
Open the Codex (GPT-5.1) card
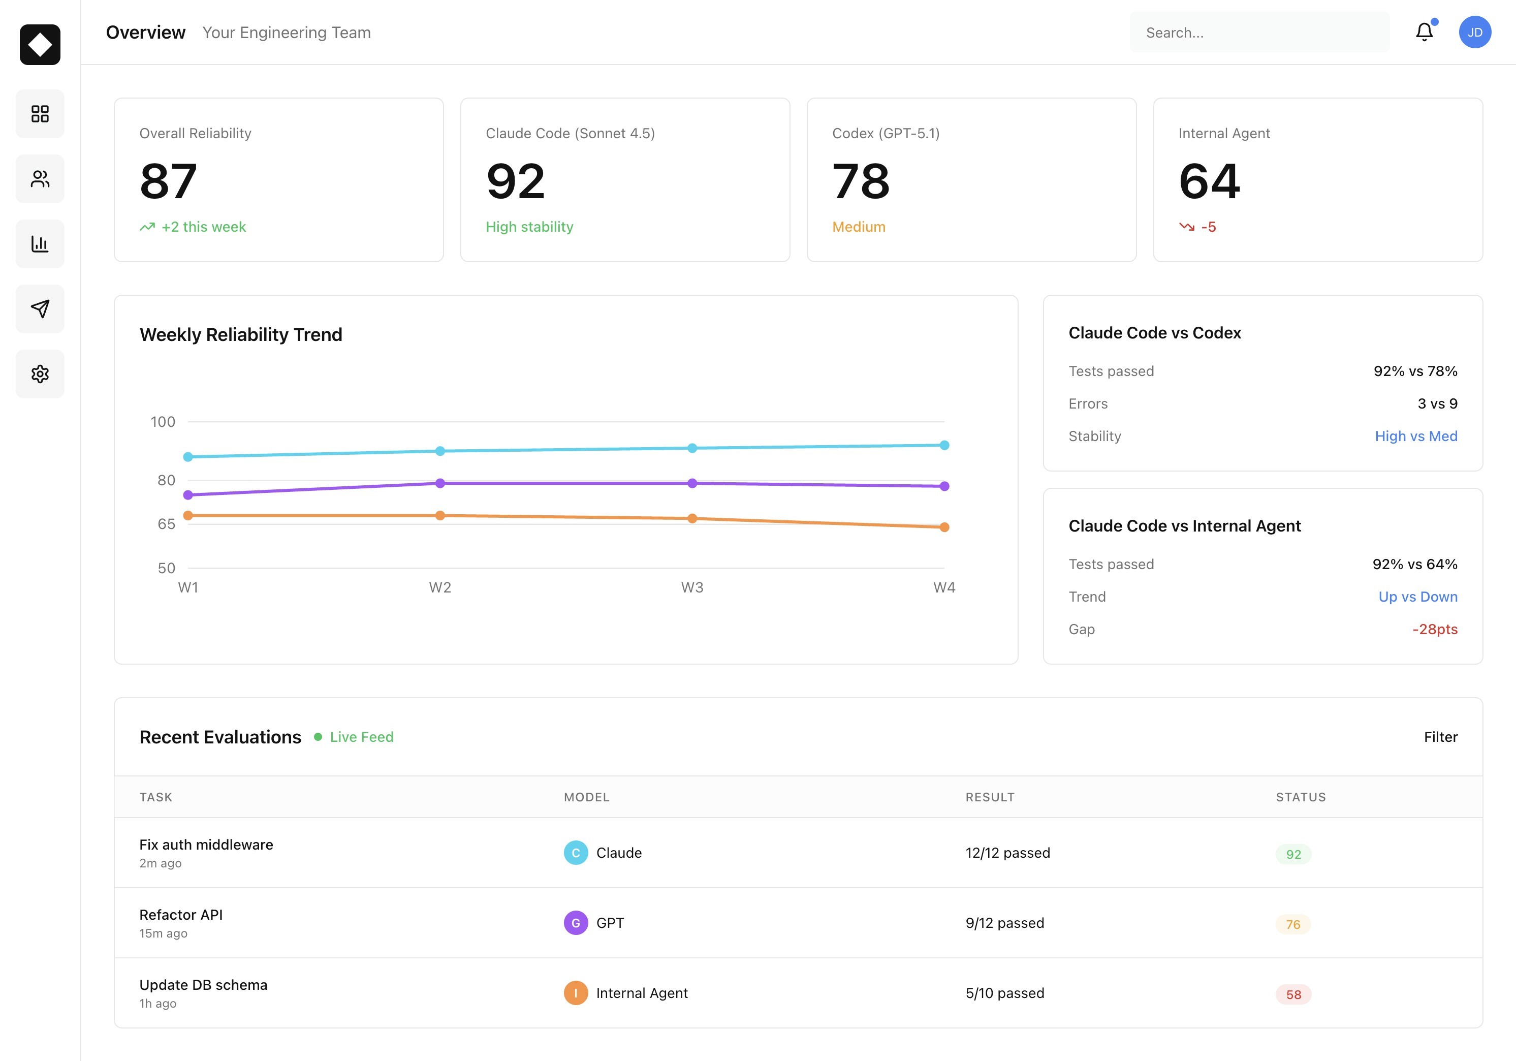point(971,179)
